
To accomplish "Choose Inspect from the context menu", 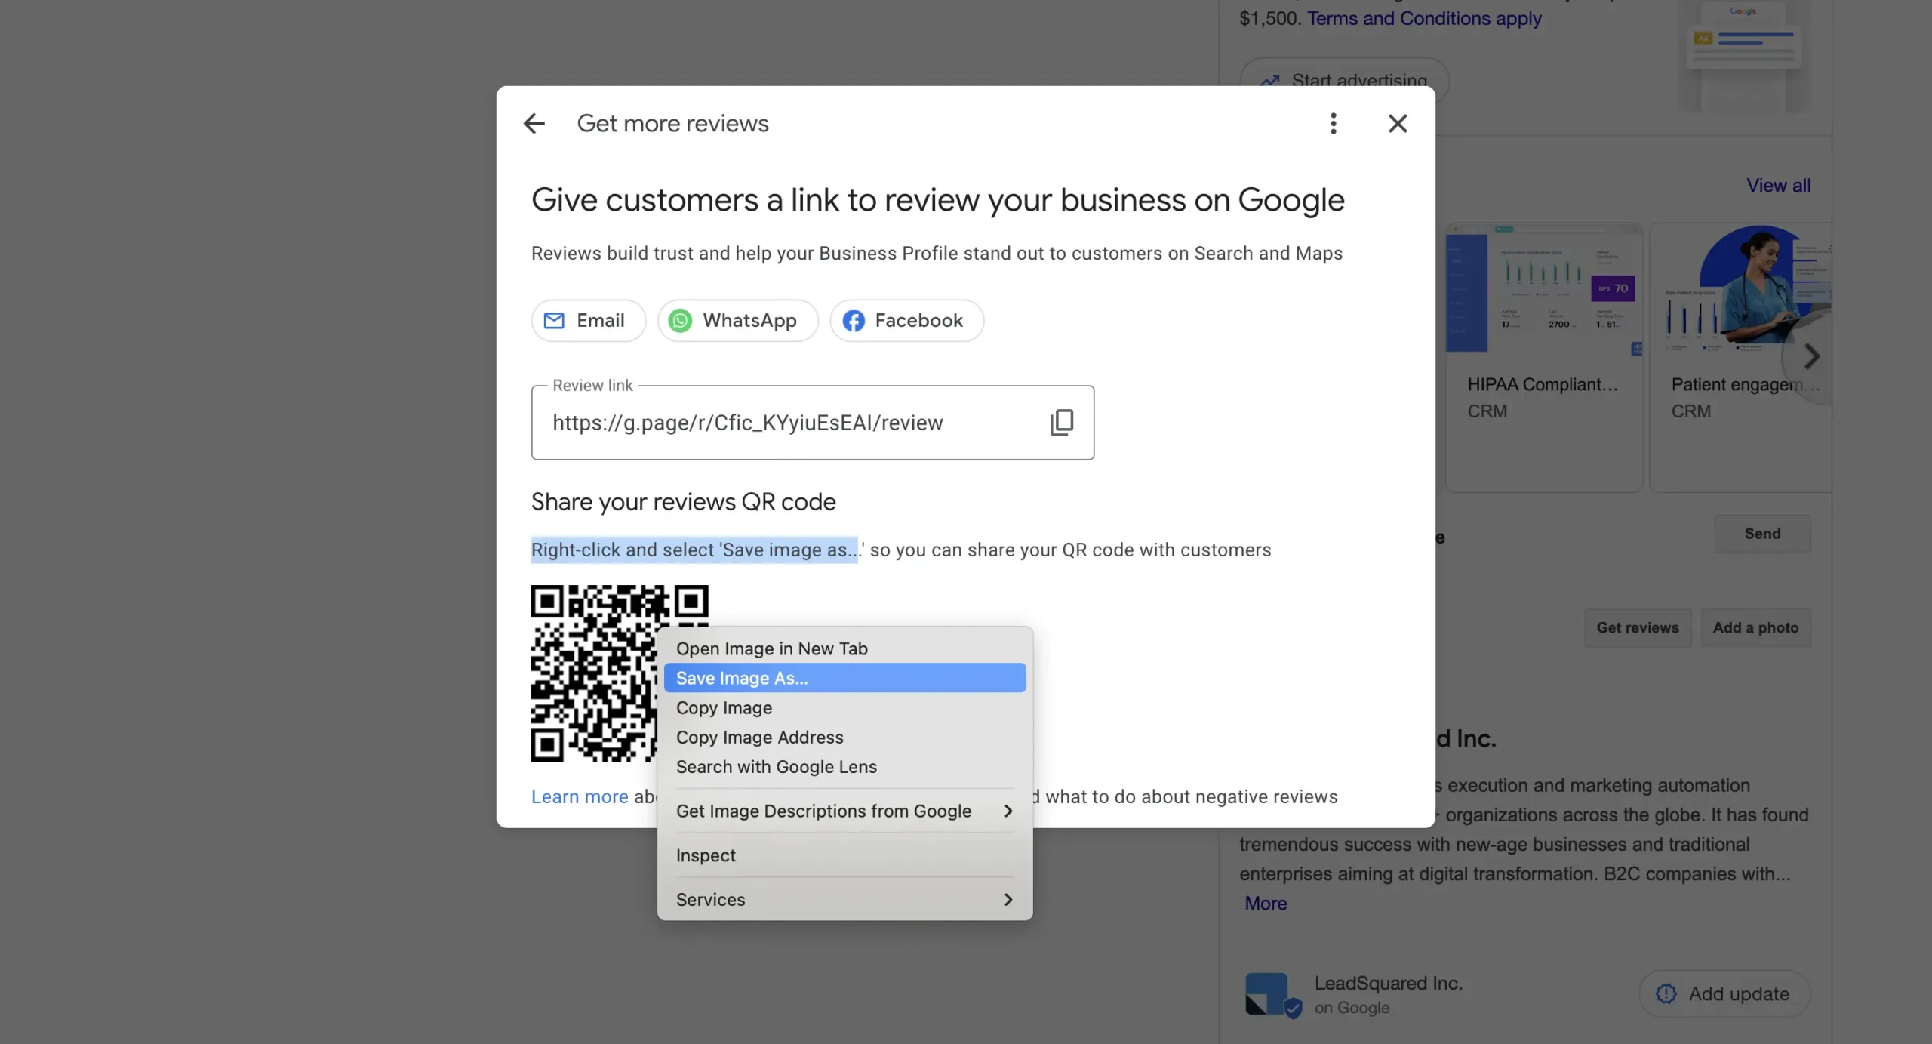I will (844, 855).
